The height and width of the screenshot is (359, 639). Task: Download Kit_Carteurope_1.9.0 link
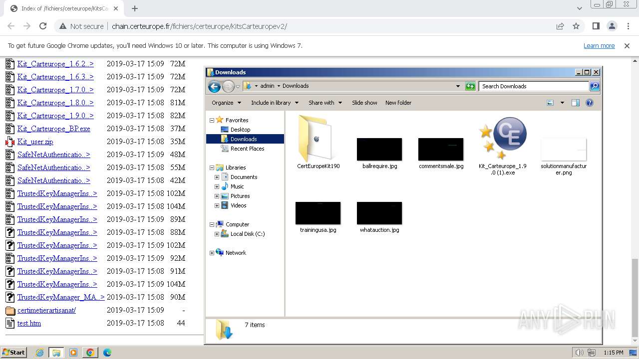(x=55, y=116)
